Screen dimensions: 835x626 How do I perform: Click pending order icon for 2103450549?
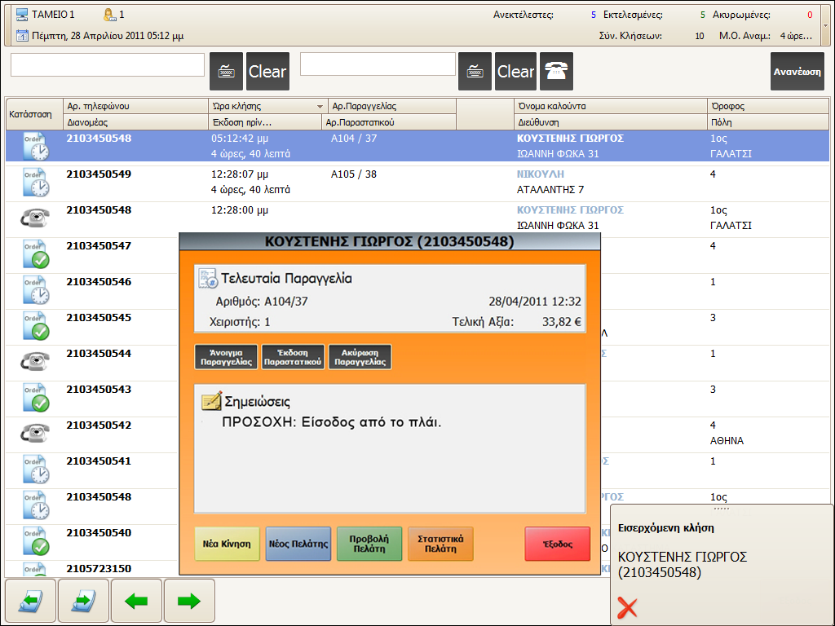(x=36, y=183)
